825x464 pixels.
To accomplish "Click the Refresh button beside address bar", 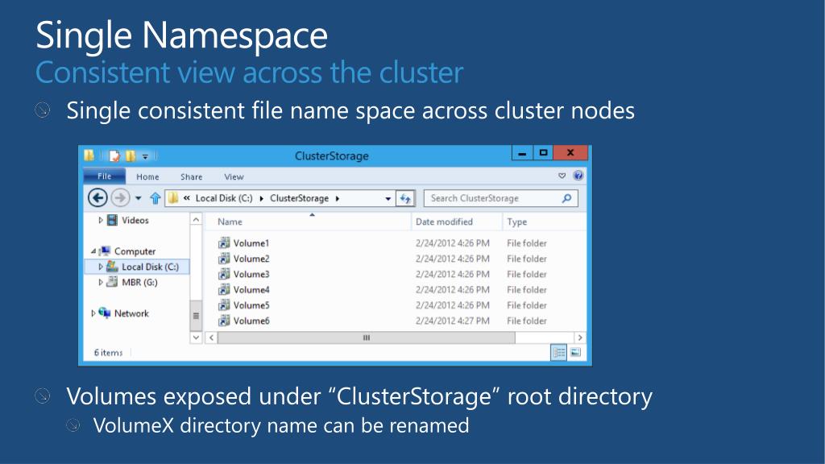I will click(x=406, y=198).
